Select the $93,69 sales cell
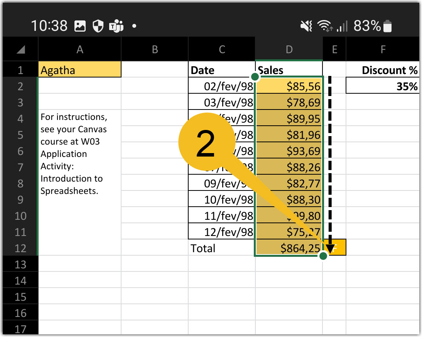This screenshot has width=422, height=337. [x=289, y=151]
